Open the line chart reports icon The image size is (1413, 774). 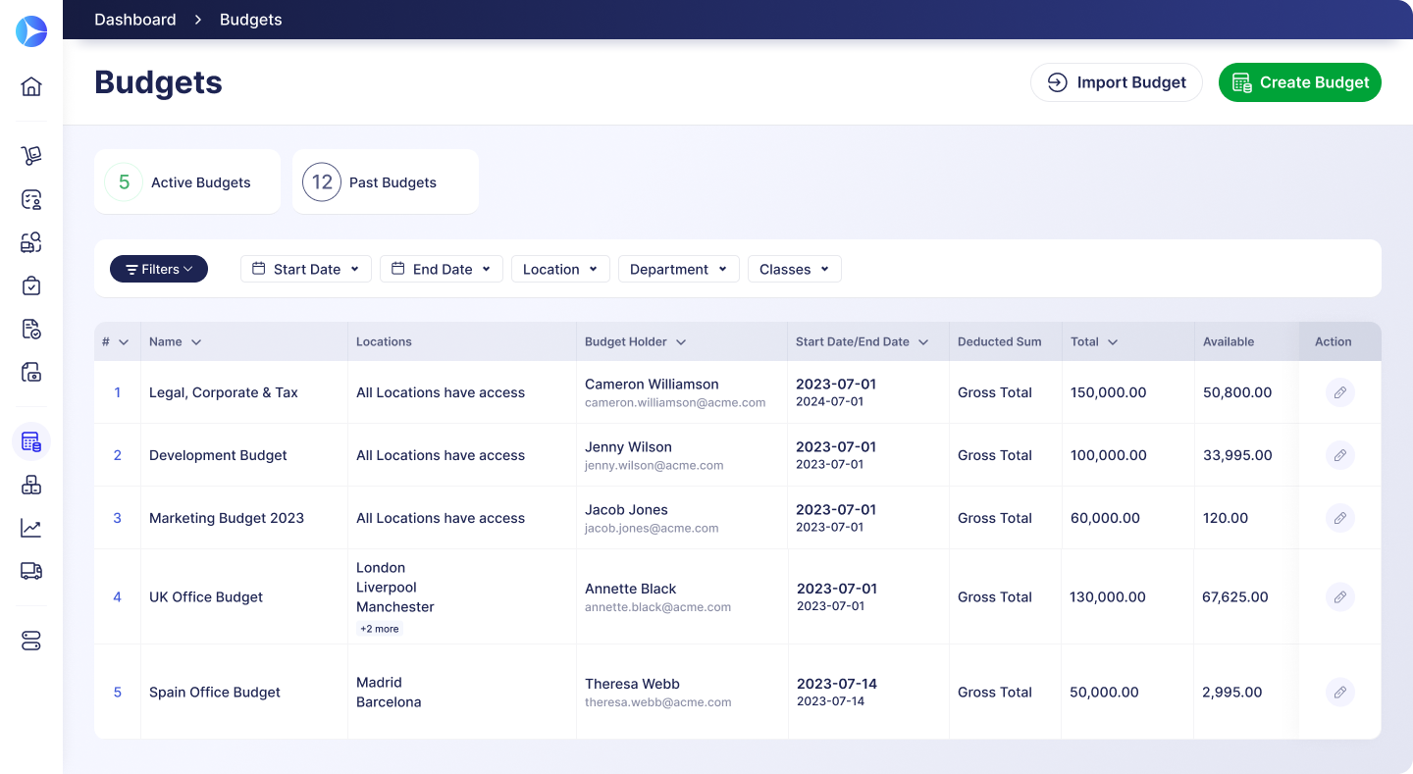tap(31, 528)
